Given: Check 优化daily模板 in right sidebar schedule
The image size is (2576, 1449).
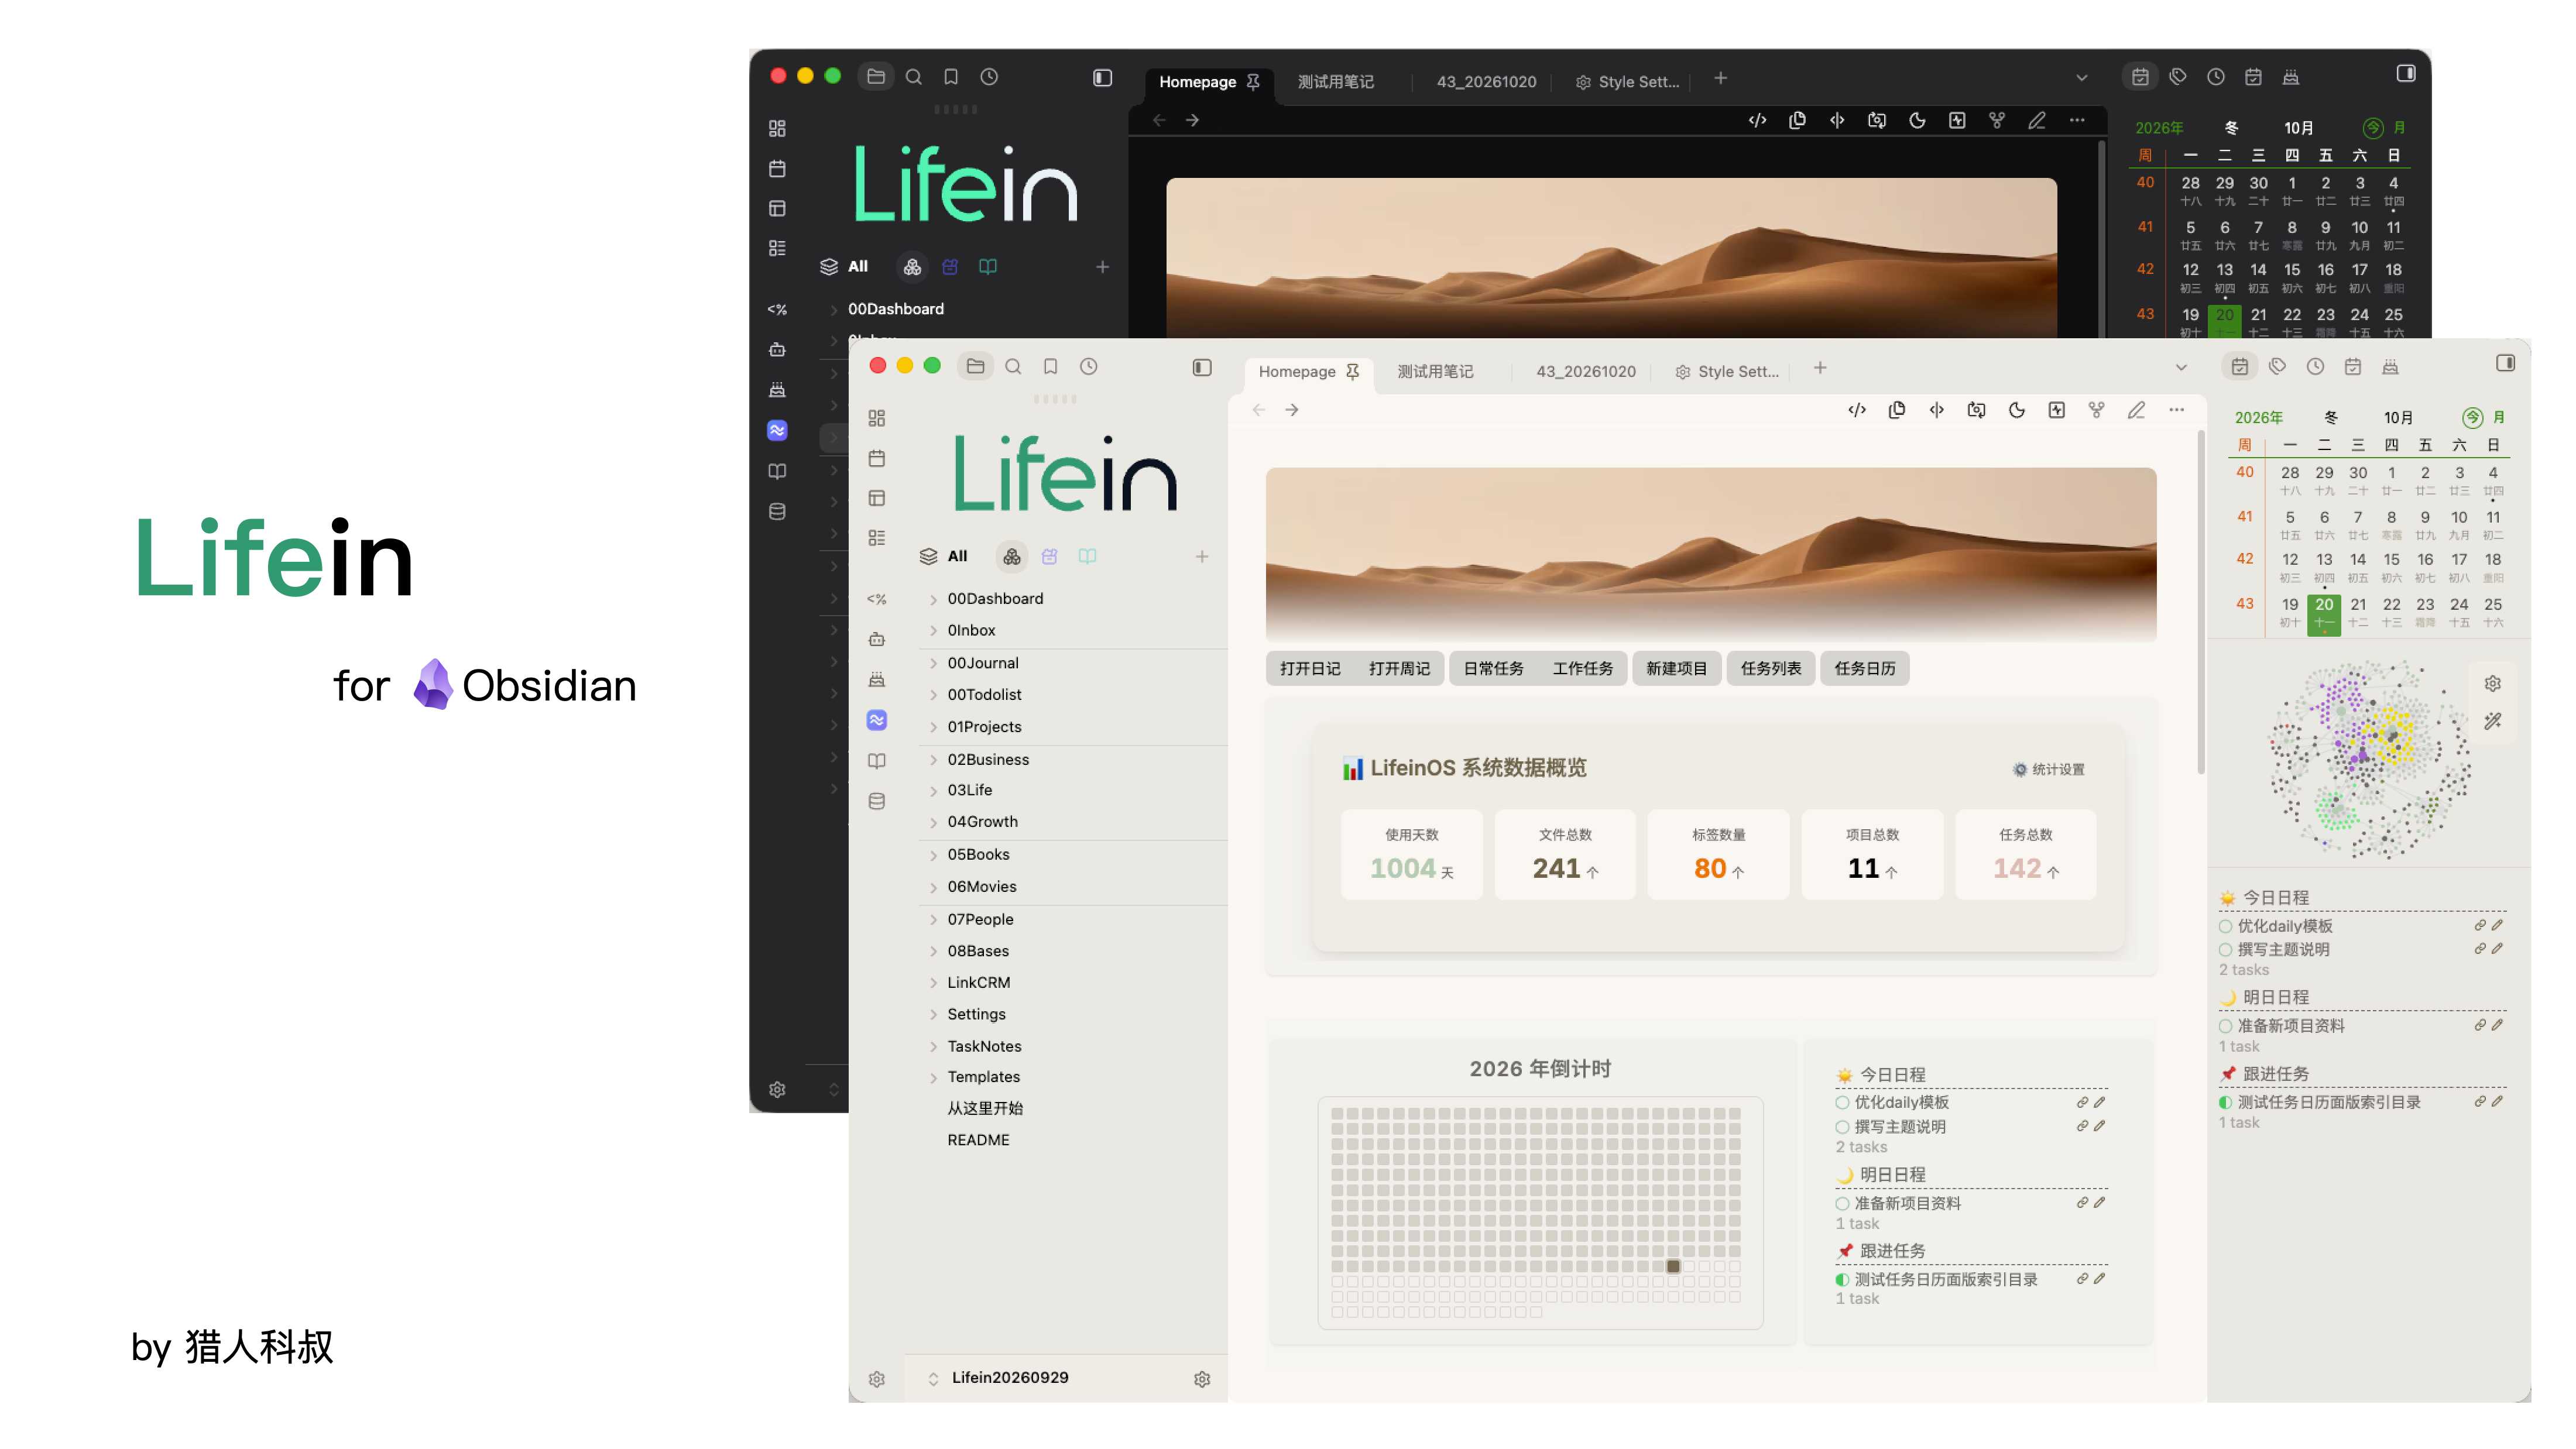Looking at the screenshot, I should [2225, 926].
